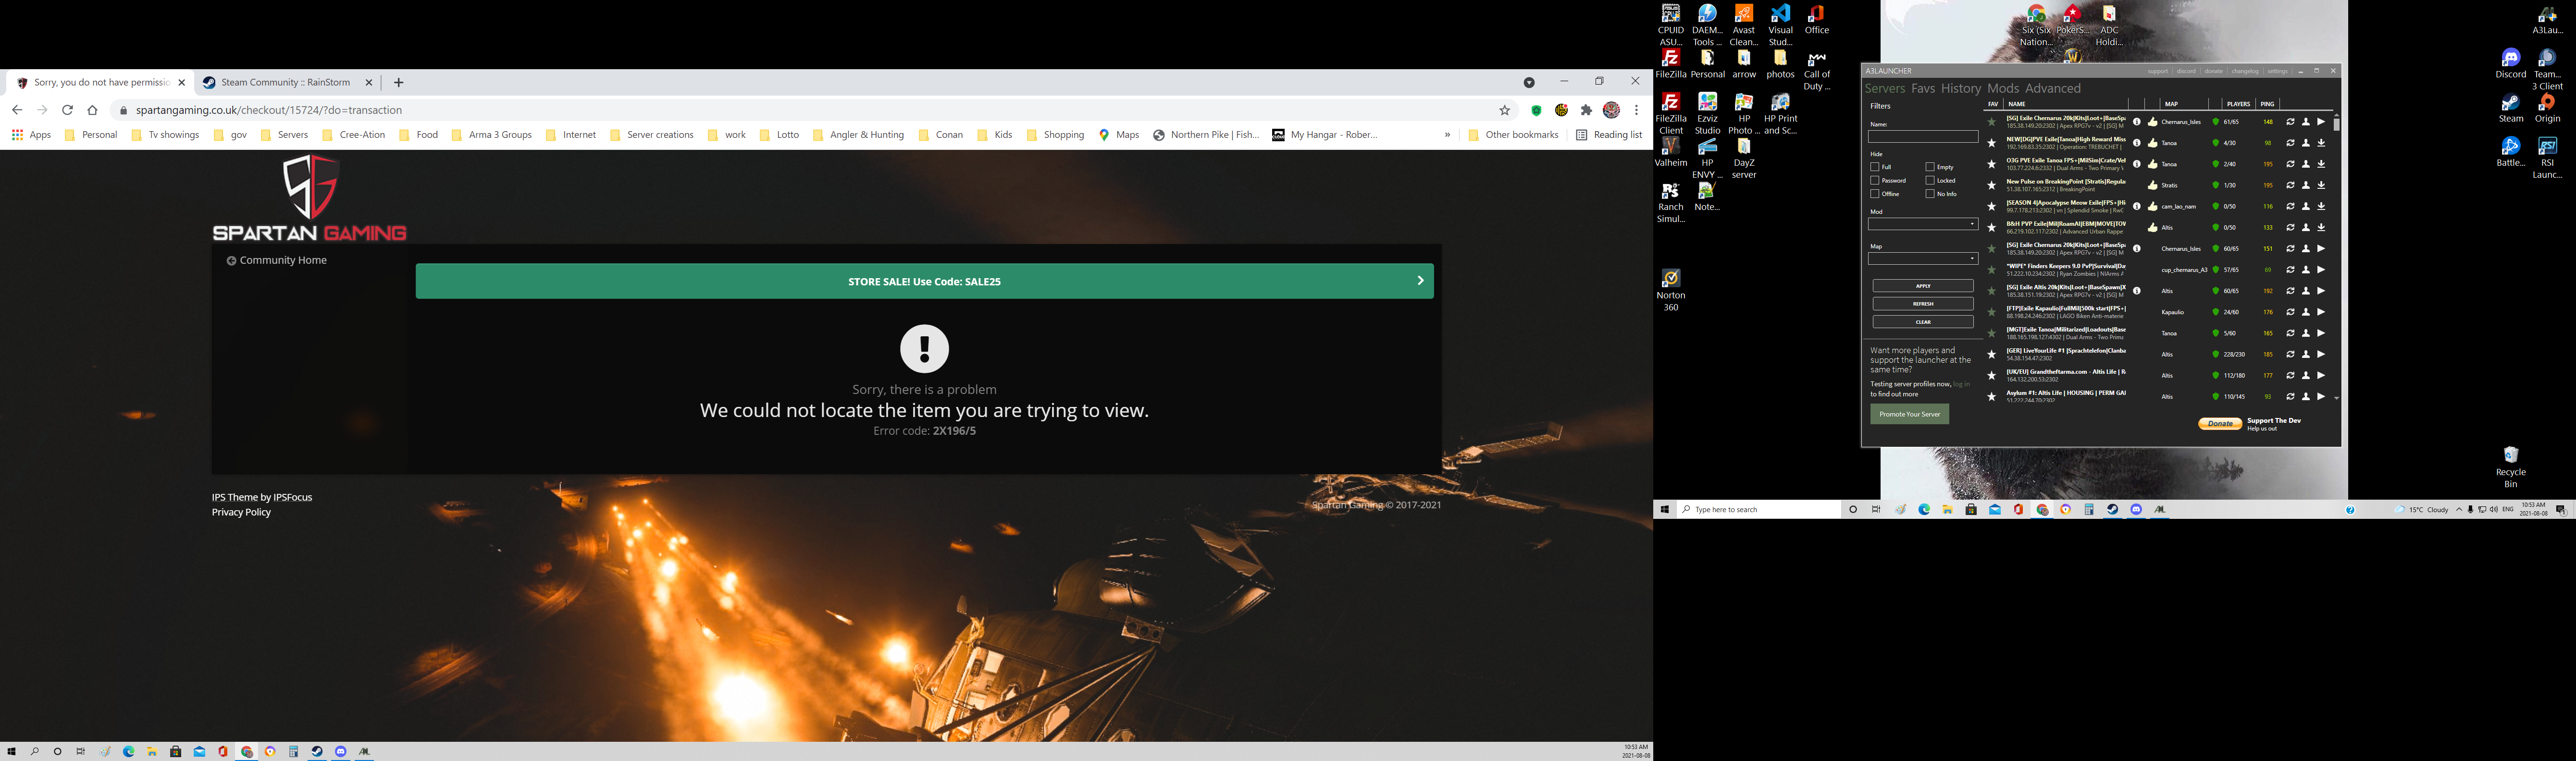Click the Chrome address bar URL
2576x761 pixels.
269,110
